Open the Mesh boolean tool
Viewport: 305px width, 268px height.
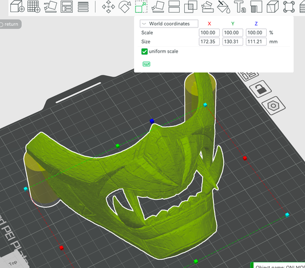pos(191,7)
